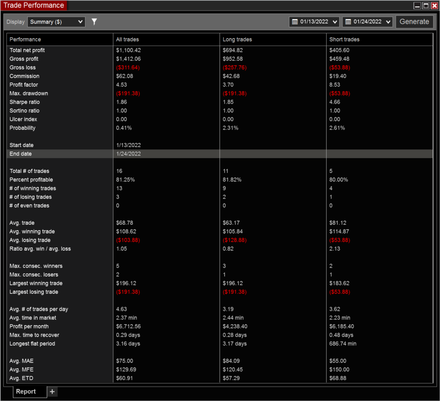Select the Probability row label
Viewport: 440px width, 401px height.
23,128
